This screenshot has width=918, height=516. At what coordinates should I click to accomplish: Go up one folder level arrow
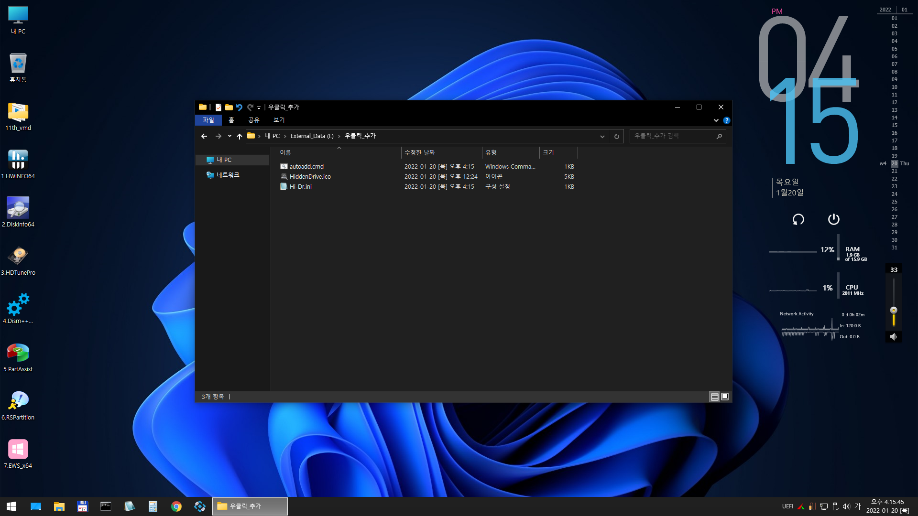click(240, 136)
